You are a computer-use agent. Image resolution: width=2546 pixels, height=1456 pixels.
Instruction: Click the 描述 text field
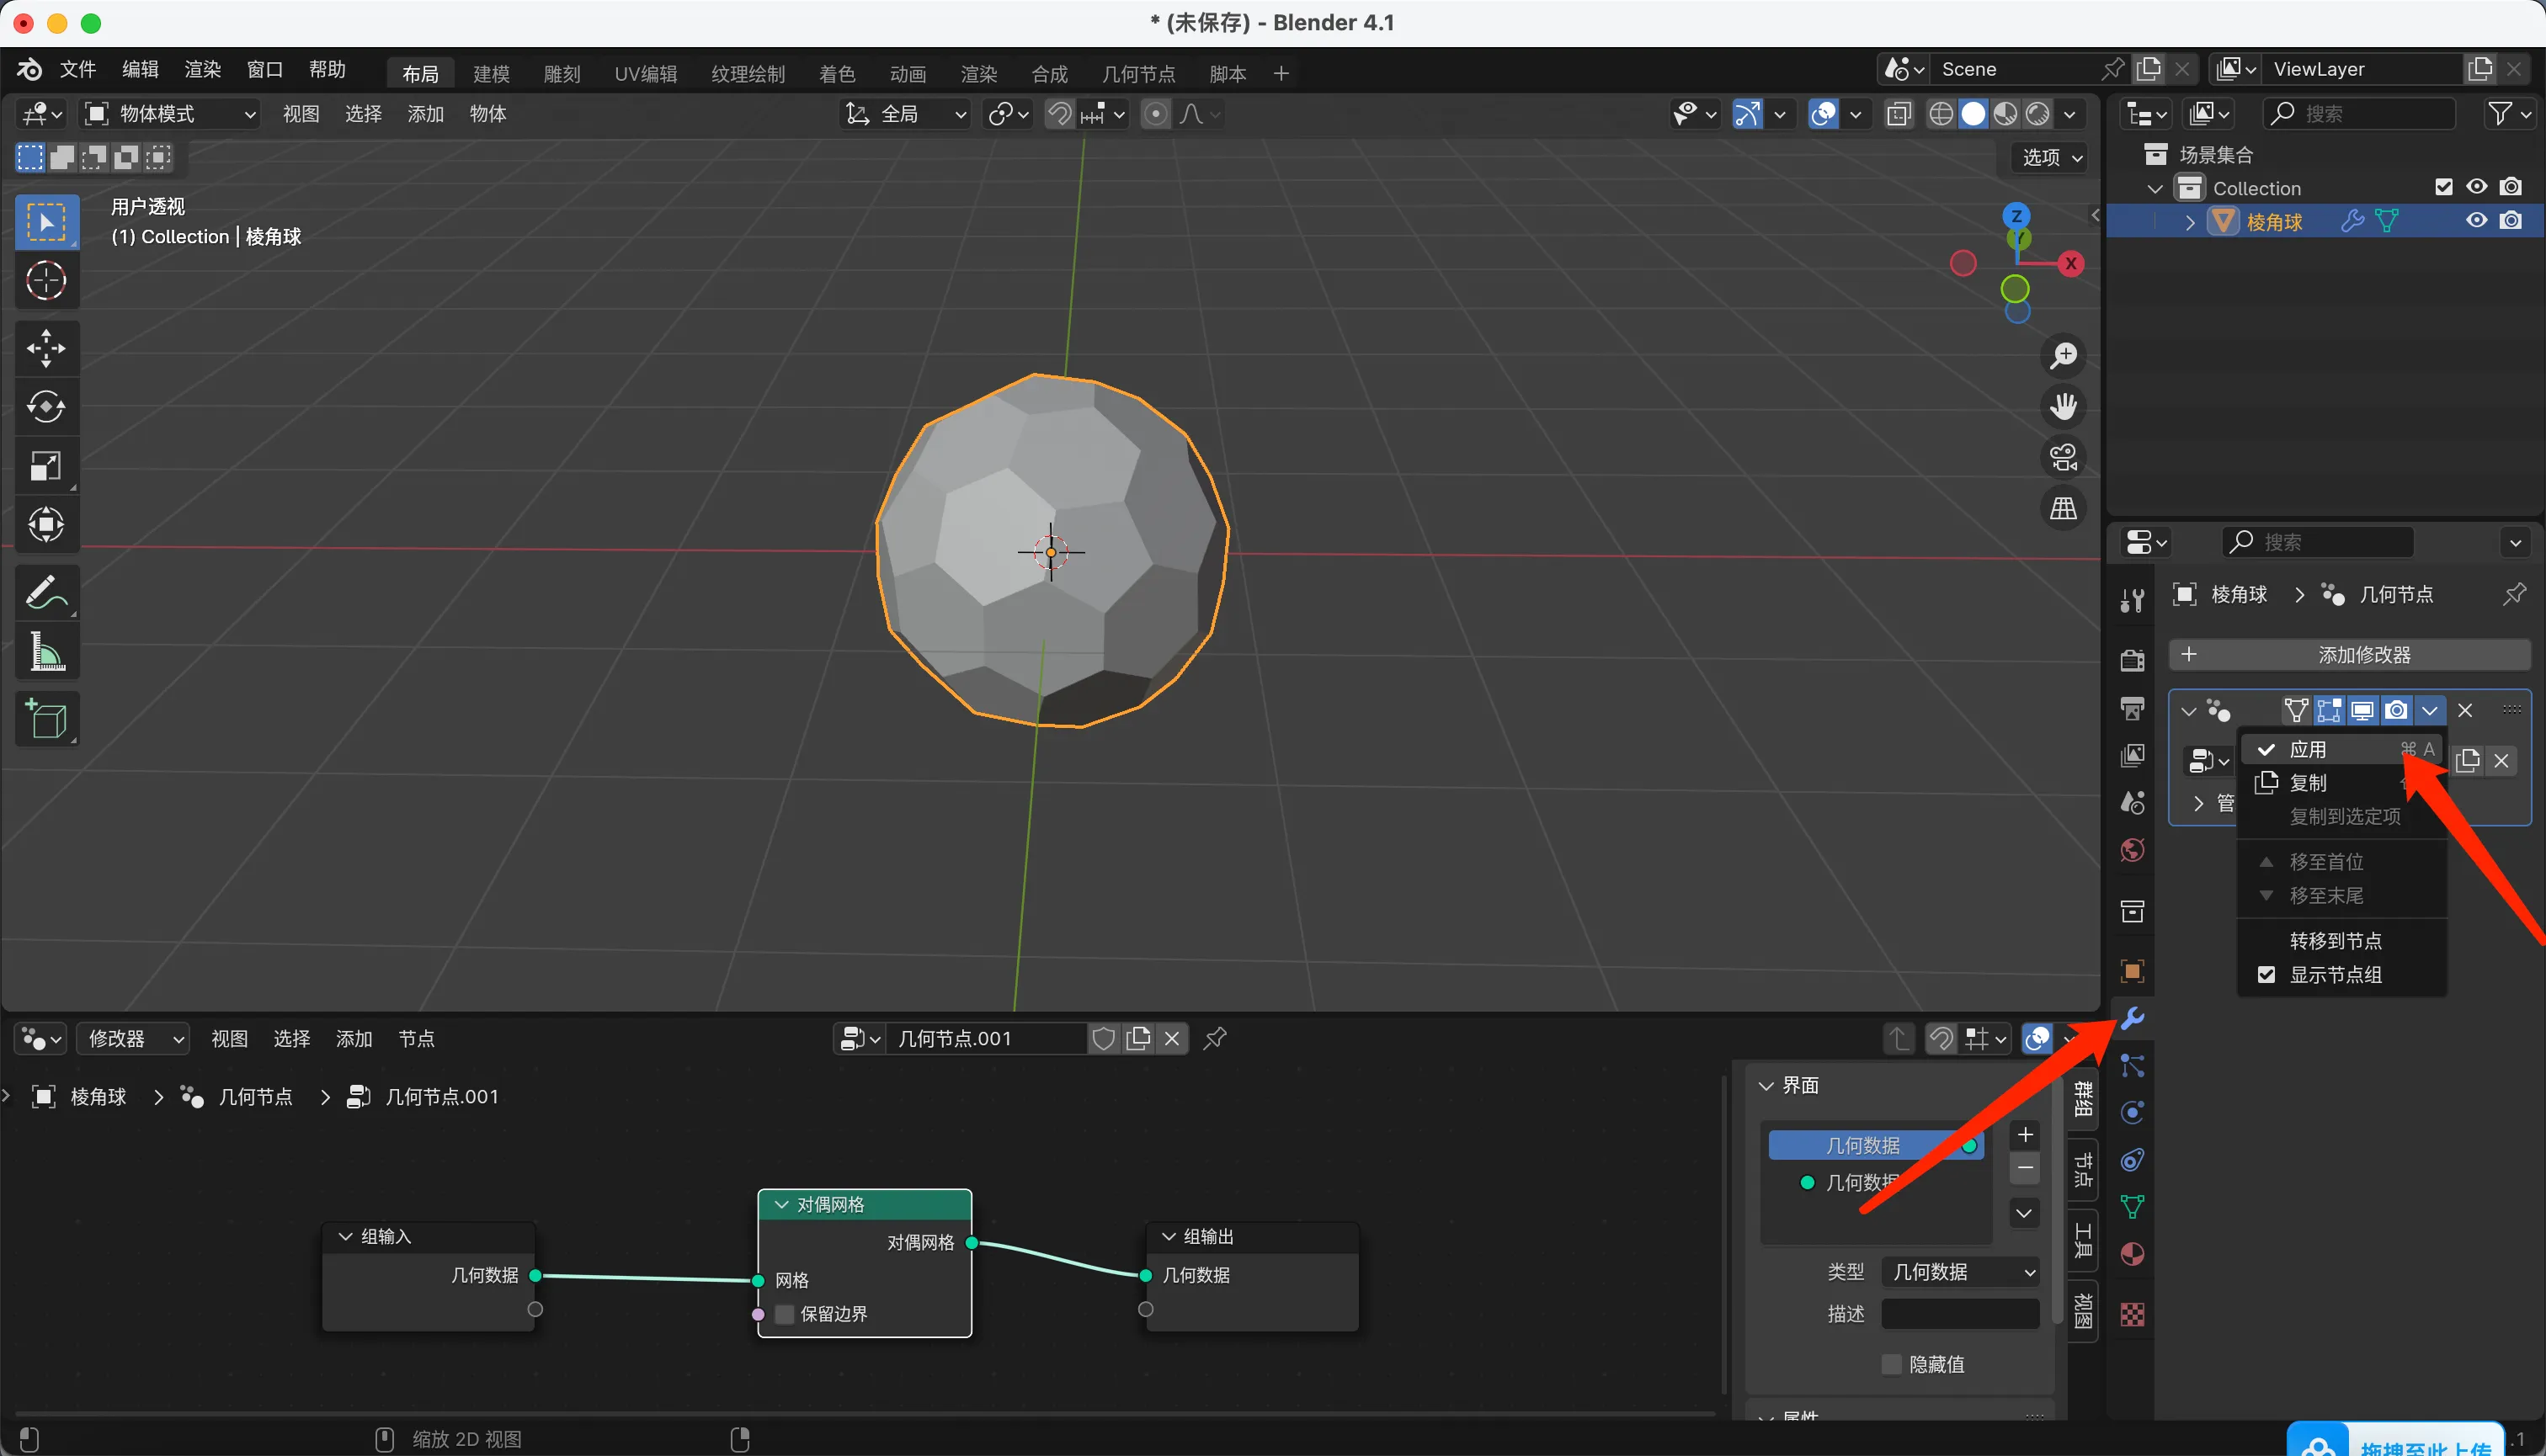[x=1960, y=1314]
